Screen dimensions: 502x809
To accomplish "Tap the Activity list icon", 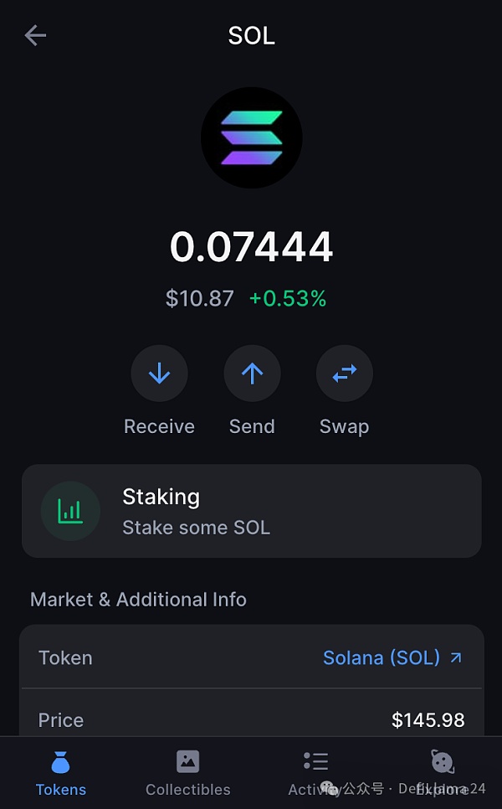I will point(315,760).
